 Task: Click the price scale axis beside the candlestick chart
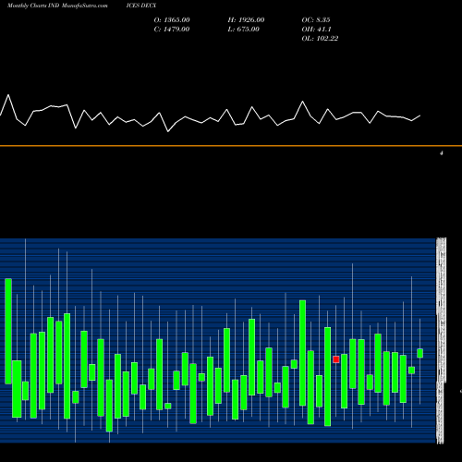pyautogui.click(x=442, y=340)
